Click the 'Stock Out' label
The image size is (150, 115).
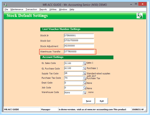click(45, 41)
